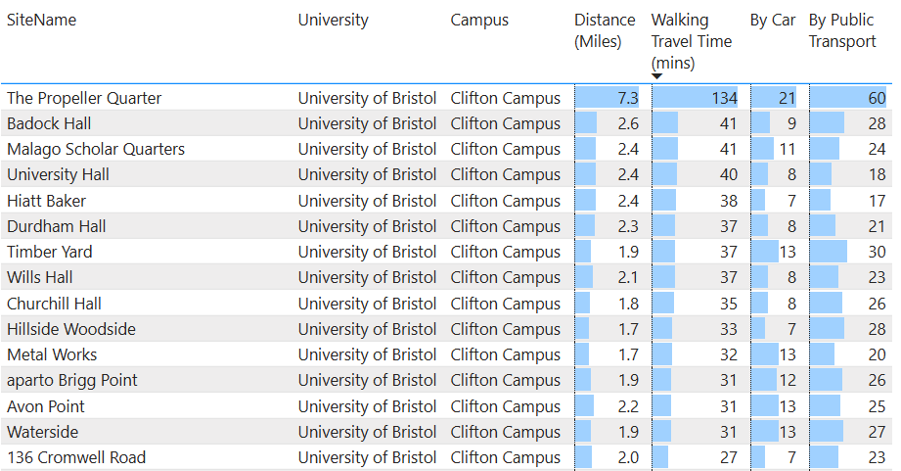The height and width of the screenshot is (471, 901).
Task: Select the Churchill Hall site name
Action: [54, 304]
